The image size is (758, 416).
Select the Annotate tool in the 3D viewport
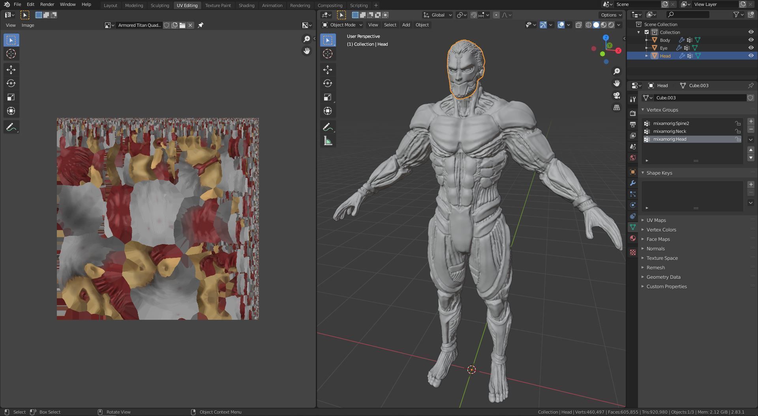[328, 127]
